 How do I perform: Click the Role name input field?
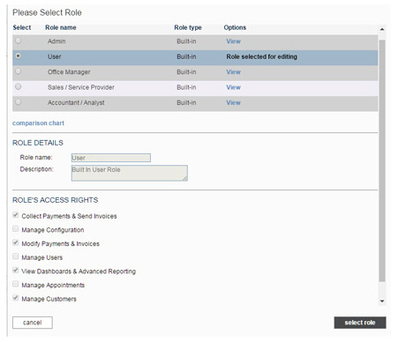111,158
